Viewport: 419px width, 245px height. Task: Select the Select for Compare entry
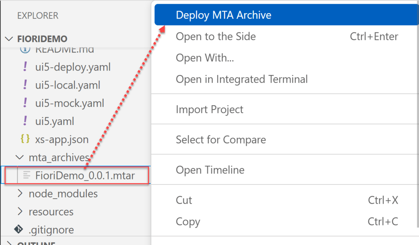[x=221, y=140]
